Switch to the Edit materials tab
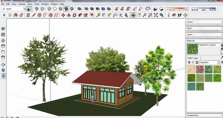The image size is (223, 118). tap(196, 58)
